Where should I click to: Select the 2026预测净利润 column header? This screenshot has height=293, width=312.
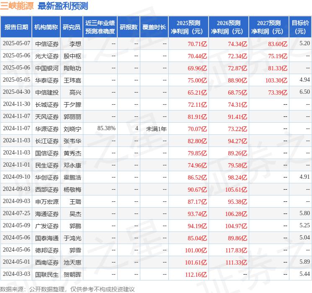coord(229,27)
